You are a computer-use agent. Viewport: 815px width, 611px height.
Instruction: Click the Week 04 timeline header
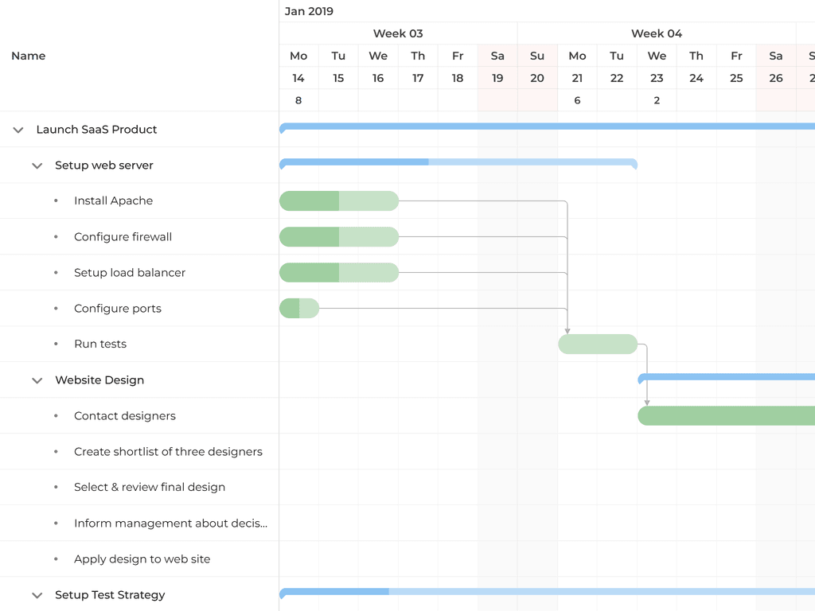click(x=657, y=33)
